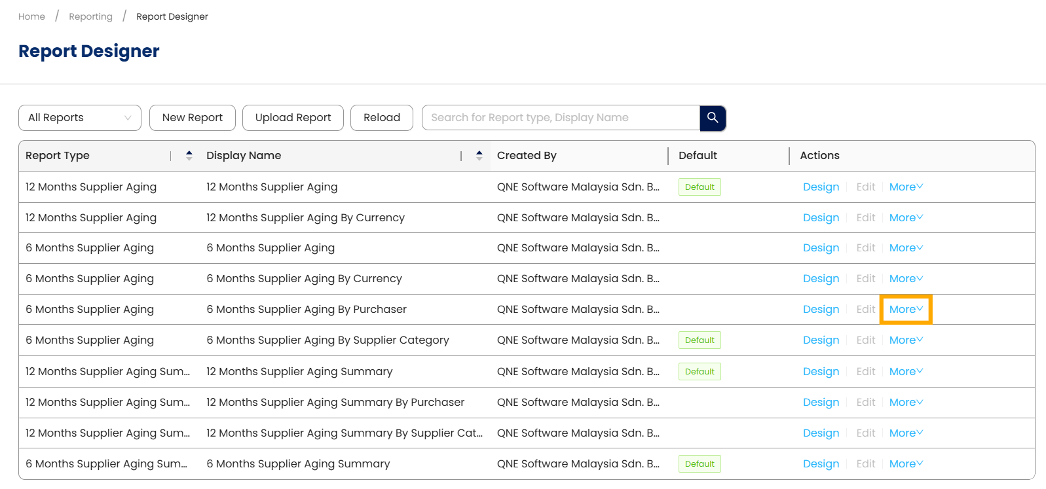
Task: Expand More for 6 Months By Supplier Category
Action: (906, 340)
